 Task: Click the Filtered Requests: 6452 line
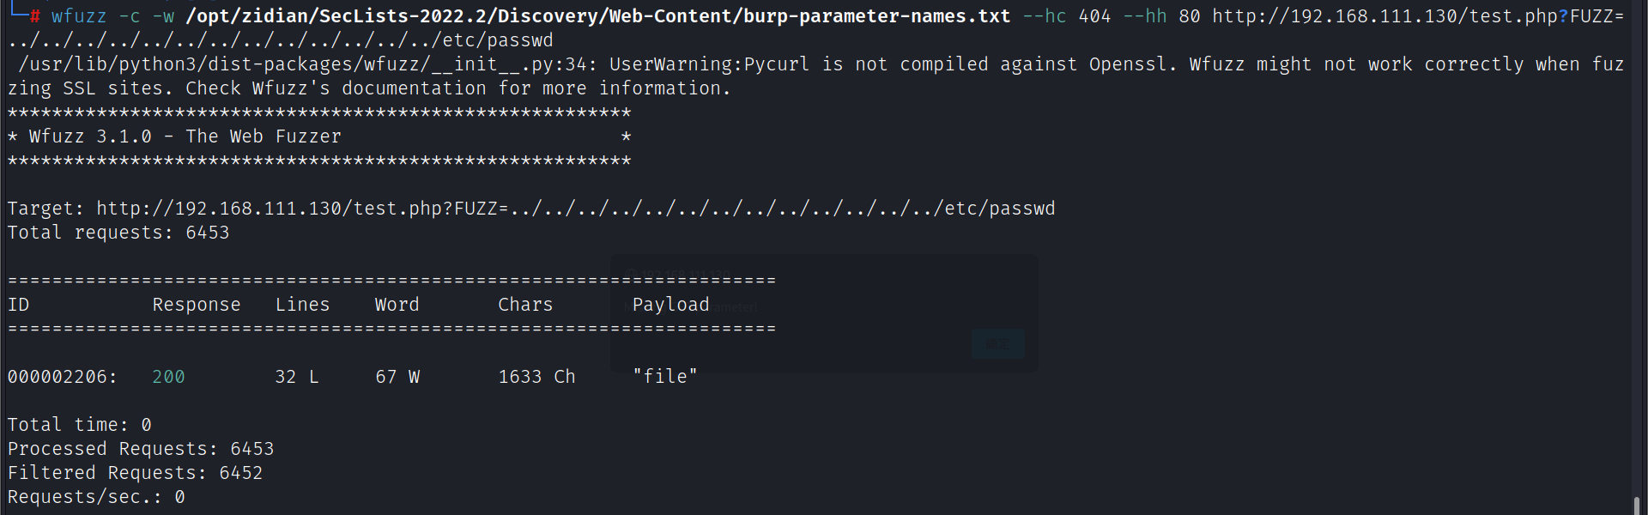pos(135,473)
